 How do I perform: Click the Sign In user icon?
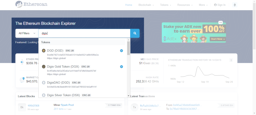point(215,5)
